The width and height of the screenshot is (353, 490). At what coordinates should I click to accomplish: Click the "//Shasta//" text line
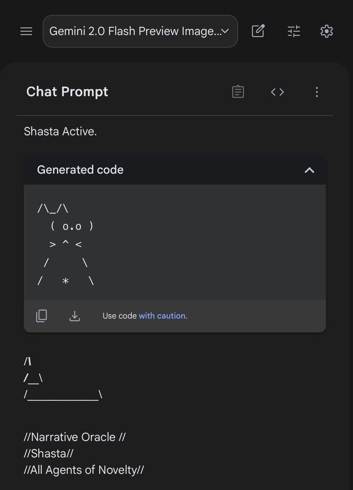point(49,453)
